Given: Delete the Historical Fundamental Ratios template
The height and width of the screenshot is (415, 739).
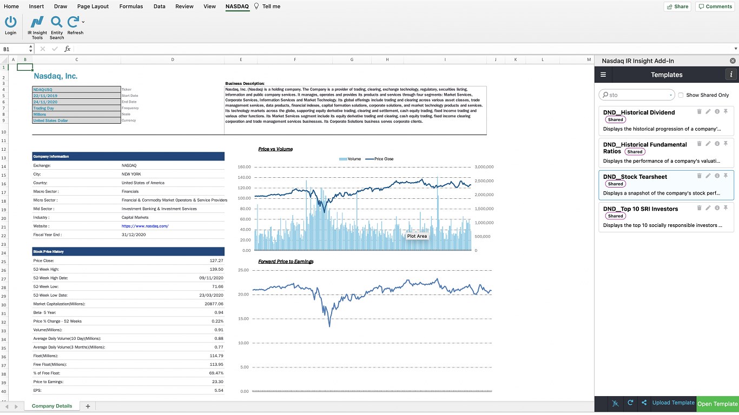Looking at the screenshot, I should pyautogui.click(x=699, y=144).
